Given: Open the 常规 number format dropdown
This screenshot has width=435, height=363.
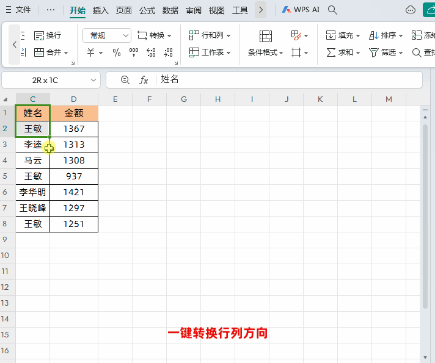Looking at the screenshot, I should coord(107,35).
